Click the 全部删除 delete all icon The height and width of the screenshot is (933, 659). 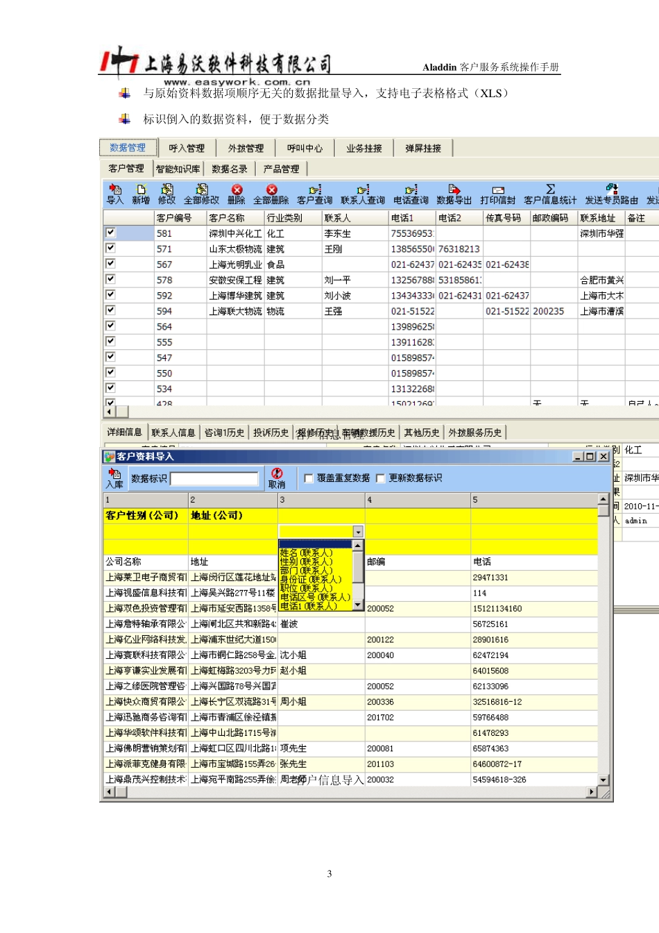[x=271, y=194]
